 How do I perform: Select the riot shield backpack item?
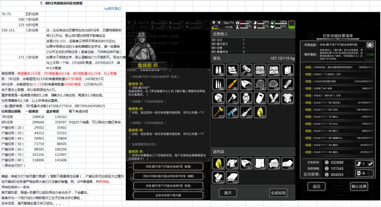(260, 98)
